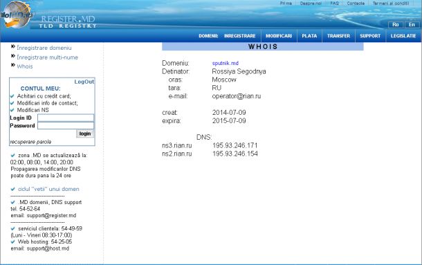This screenshot has width=422, height=265.
Task: Open the FAQ top link
Action: click(334, 3)
